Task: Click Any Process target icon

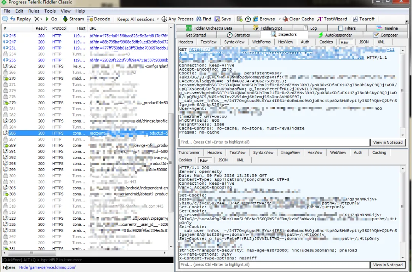Action: click(x=164, y=19)
